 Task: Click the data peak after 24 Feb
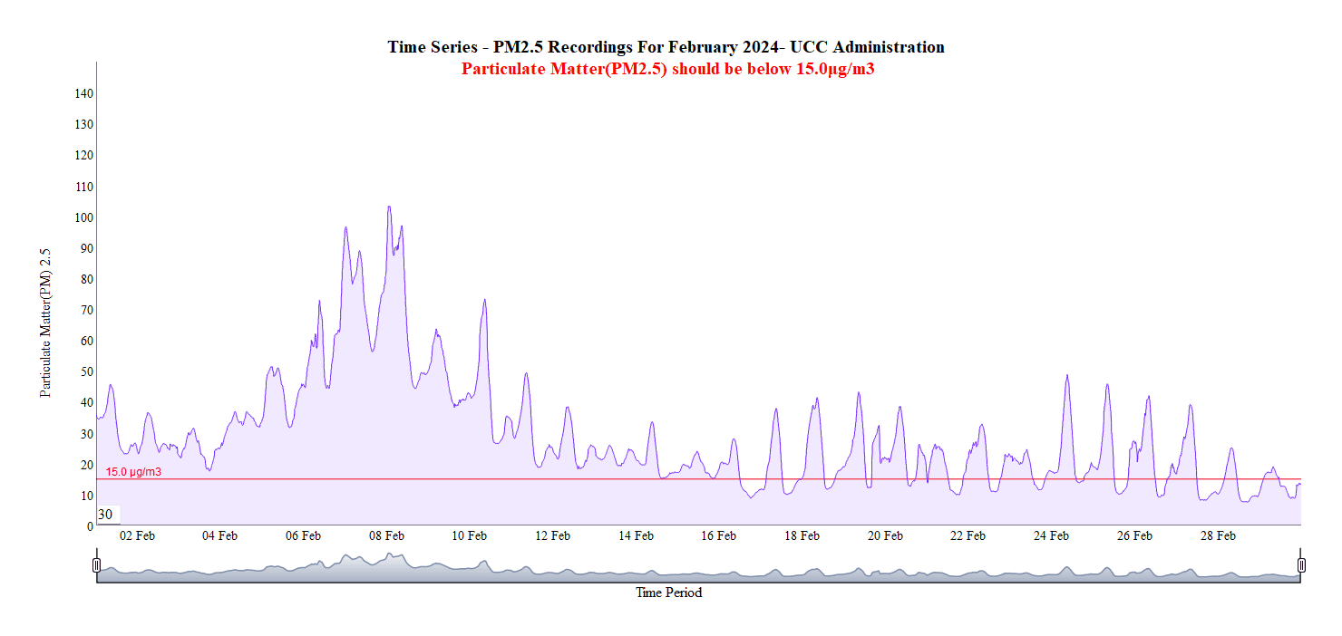click(1066, 375)
